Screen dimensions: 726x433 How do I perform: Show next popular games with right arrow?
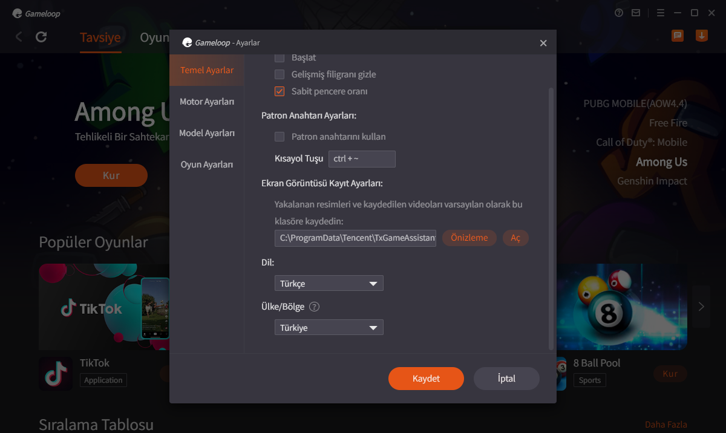[702, 307]
